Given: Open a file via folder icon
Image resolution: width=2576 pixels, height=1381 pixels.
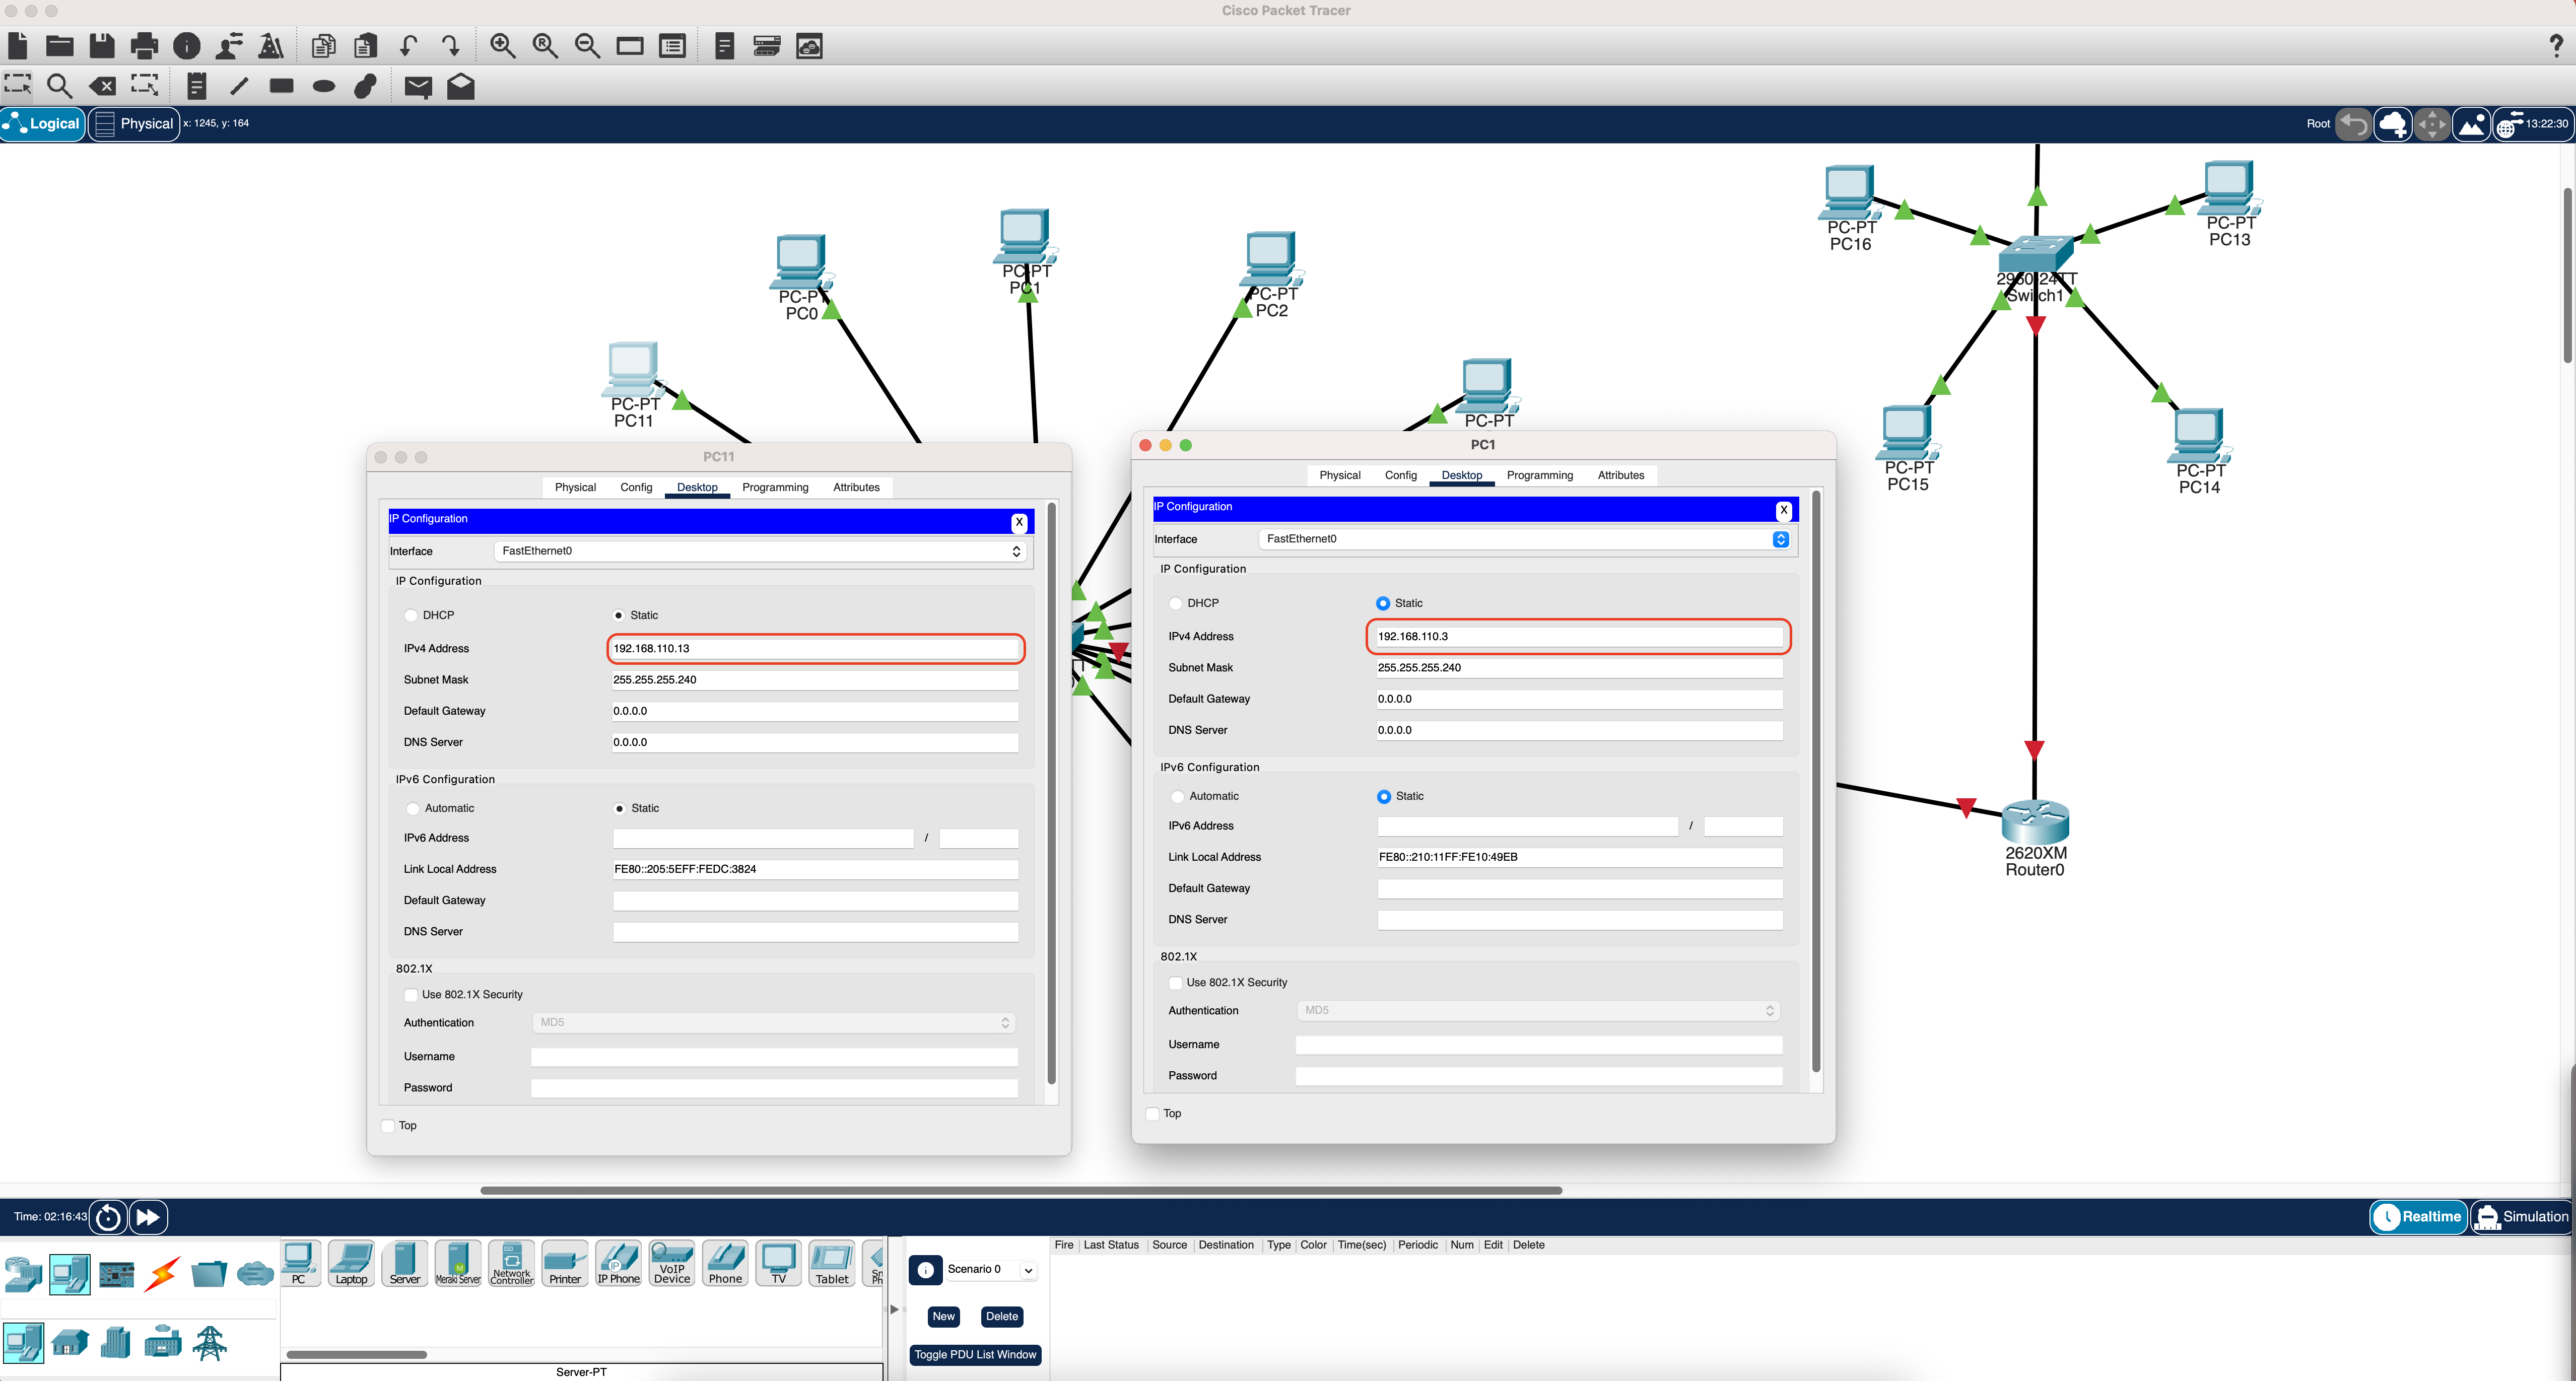Looking at the screenshot, I should [60, 46].
